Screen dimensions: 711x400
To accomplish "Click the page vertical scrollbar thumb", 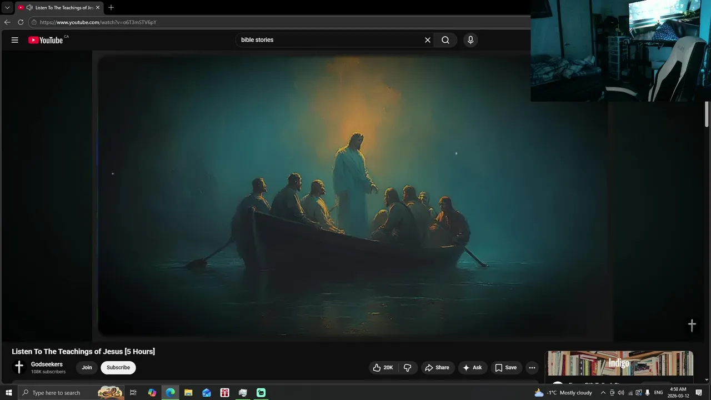I will (x=707, y=114).
